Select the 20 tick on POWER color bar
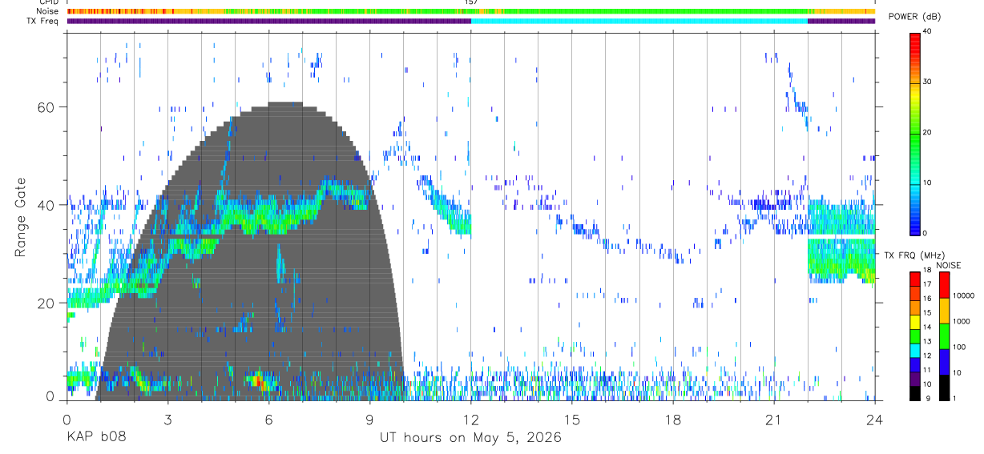Screen dimensions: 984x454 pyautogui.click(x=926, y=132)
